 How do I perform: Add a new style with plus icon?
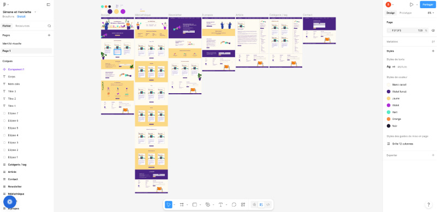click(433, 51)
